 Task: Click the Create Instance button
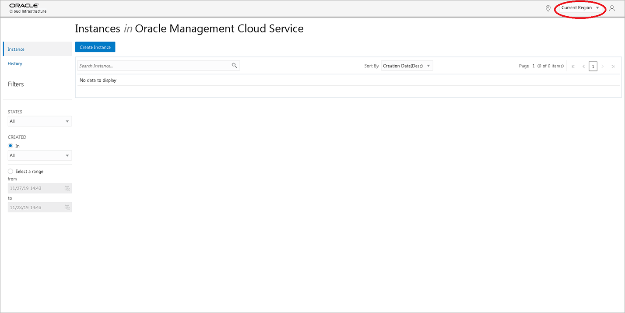[x=95, y=47]
